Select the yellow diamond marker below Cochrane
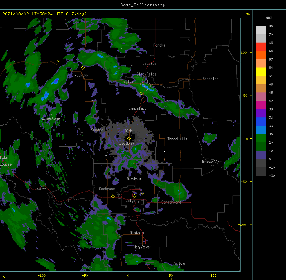286x280 pixels. pos(113,196)
